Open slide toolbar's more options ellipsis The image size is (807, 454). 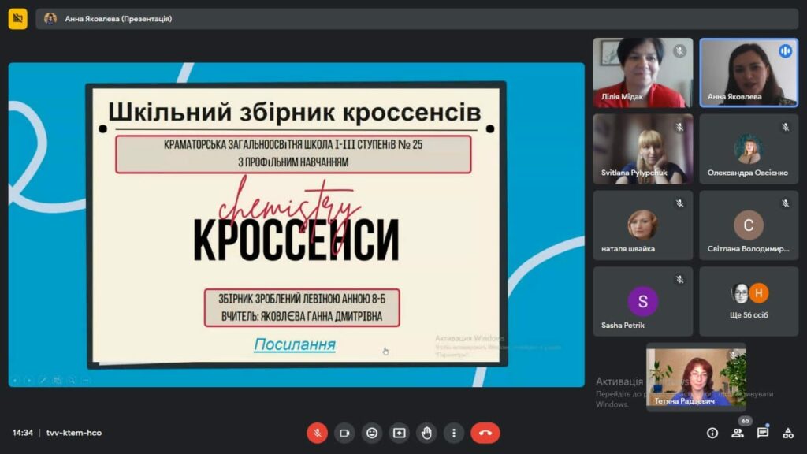(86, 380)
